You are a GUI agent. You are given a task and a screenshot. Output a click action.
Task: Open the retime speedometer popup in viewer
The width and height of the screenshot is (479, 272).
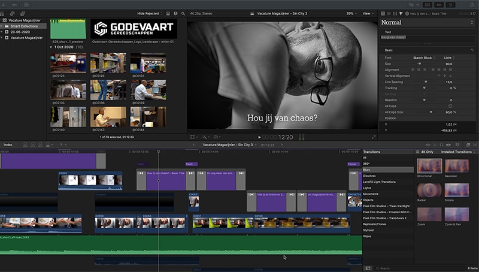point(217,137)
